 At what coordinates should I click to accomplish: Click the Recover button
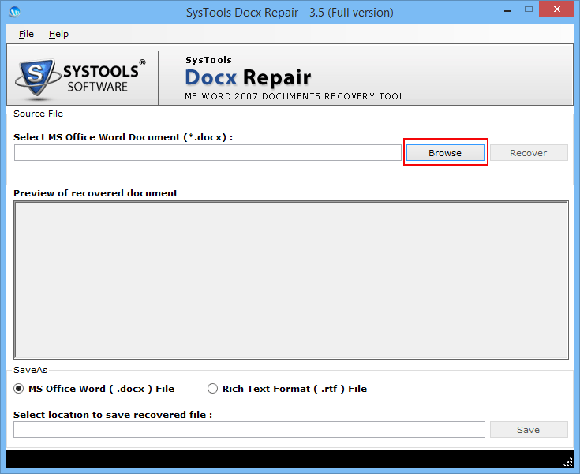pos(529,153)
